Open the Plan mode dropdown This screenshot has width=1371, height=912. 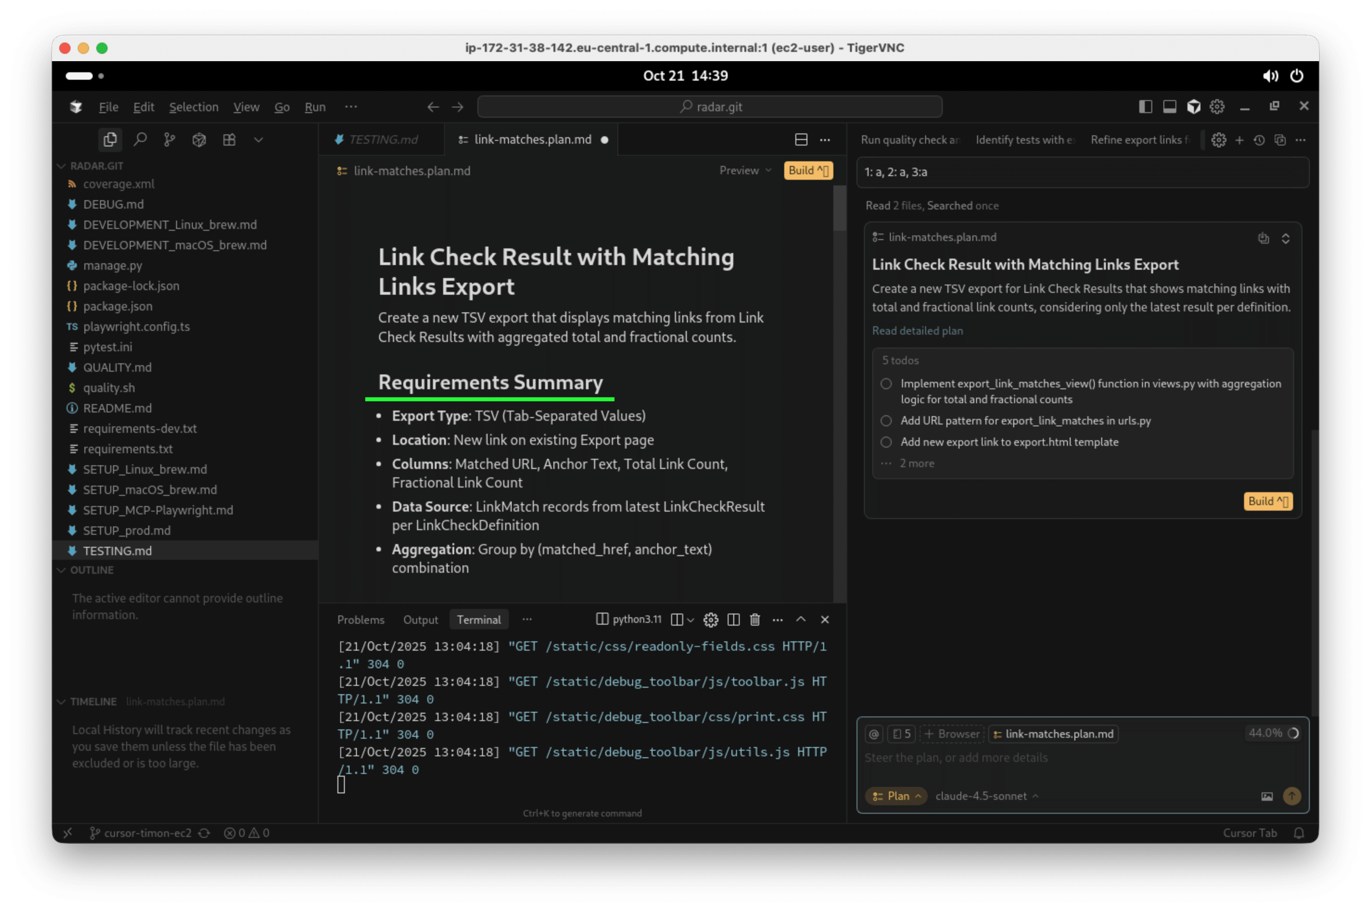(896, 796)
